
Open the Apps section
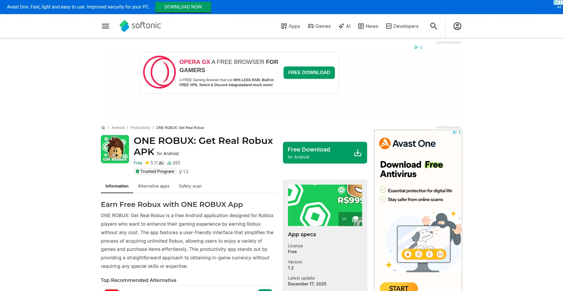(x=291, y=26)
